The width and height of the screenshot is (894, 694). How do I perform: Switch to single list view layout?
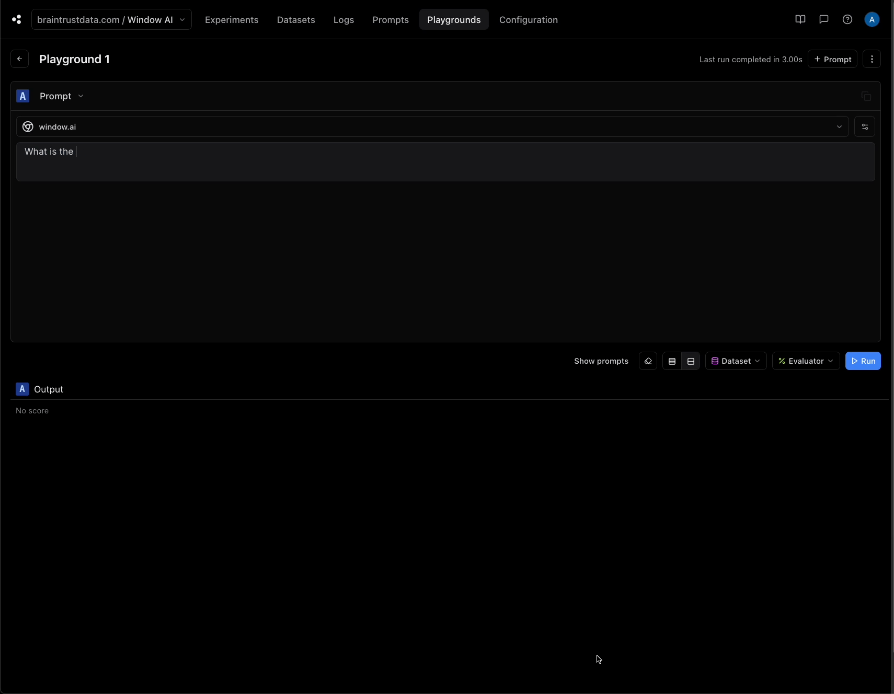click(x=672, y=361)
